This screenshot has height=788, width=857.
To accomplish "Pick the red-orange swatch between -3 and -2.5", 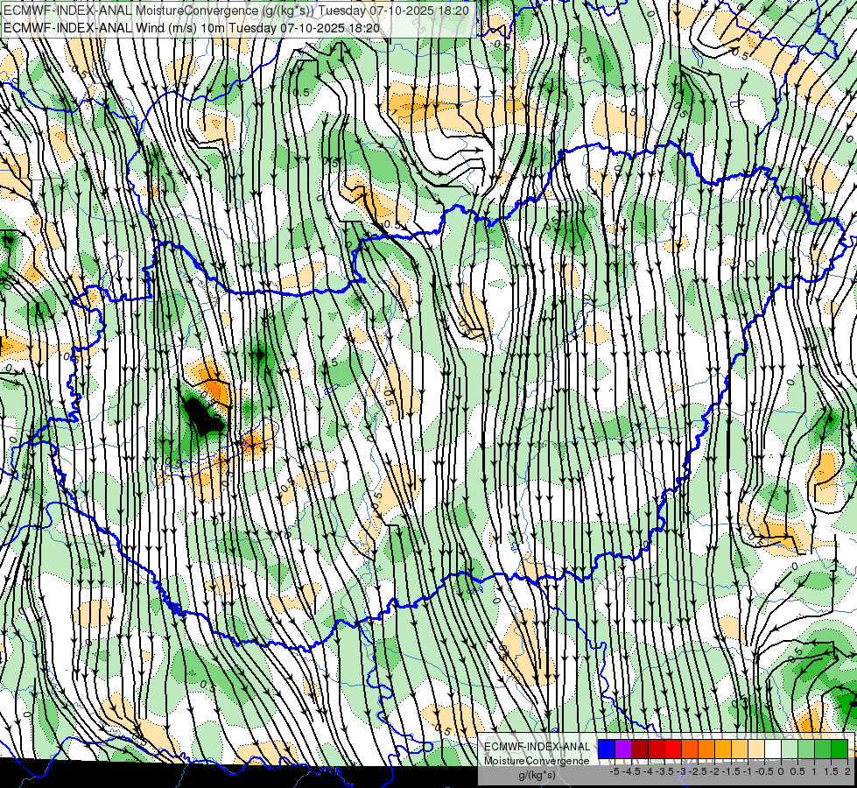I will pyautogui.click(x=690, y=749).
